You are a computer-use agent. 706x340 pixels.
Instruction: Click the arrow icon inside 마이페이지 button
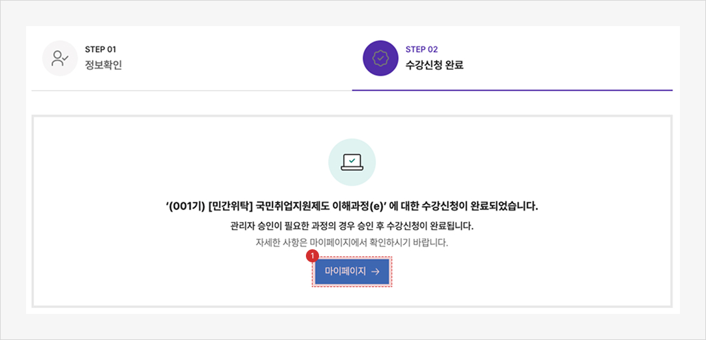[375, 271]
